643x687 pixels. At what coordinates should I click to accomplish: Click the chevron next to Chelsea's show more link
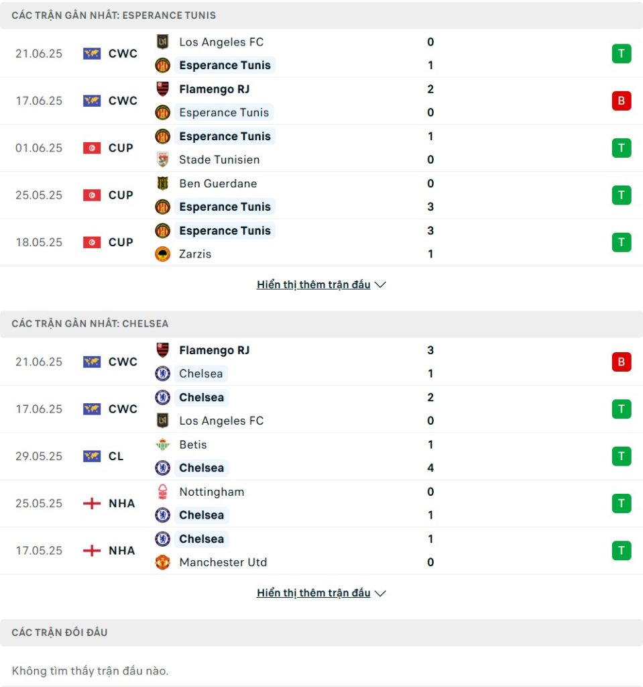click(x=380, y=593)
